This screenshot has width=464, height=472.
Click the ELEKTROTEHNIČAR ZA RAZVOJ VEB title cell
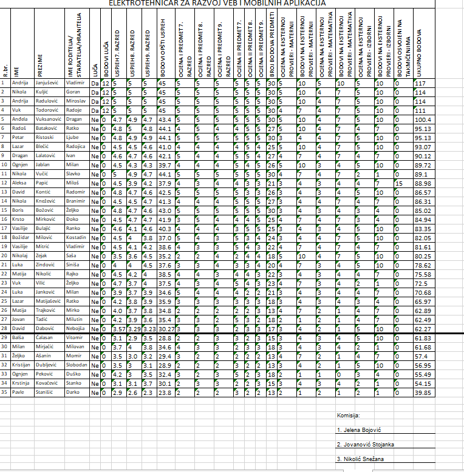point(216,3)
